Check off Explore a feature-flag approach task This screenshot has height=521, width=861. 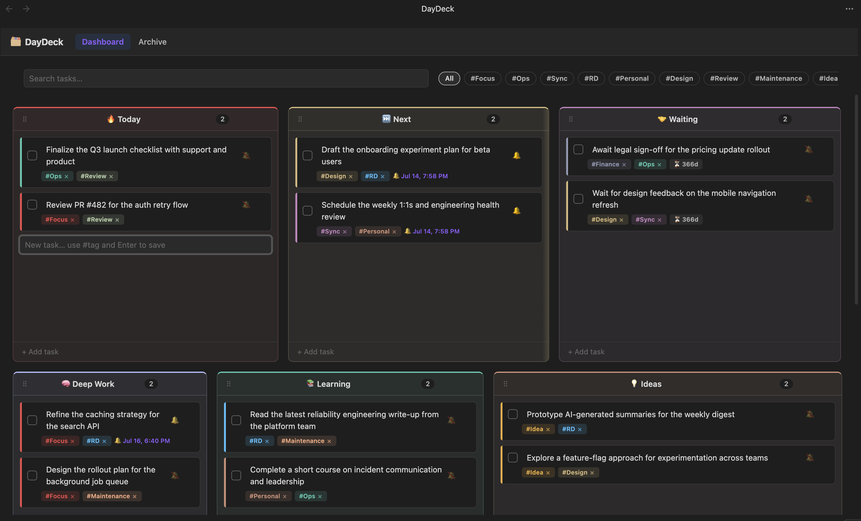coord(512,458)
